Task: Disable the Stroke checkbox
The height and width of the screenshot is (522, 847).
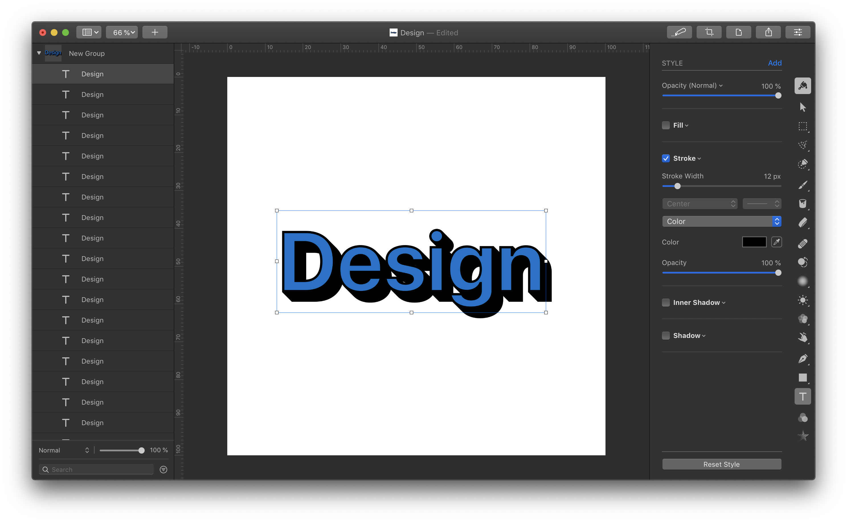Action: 666,158
